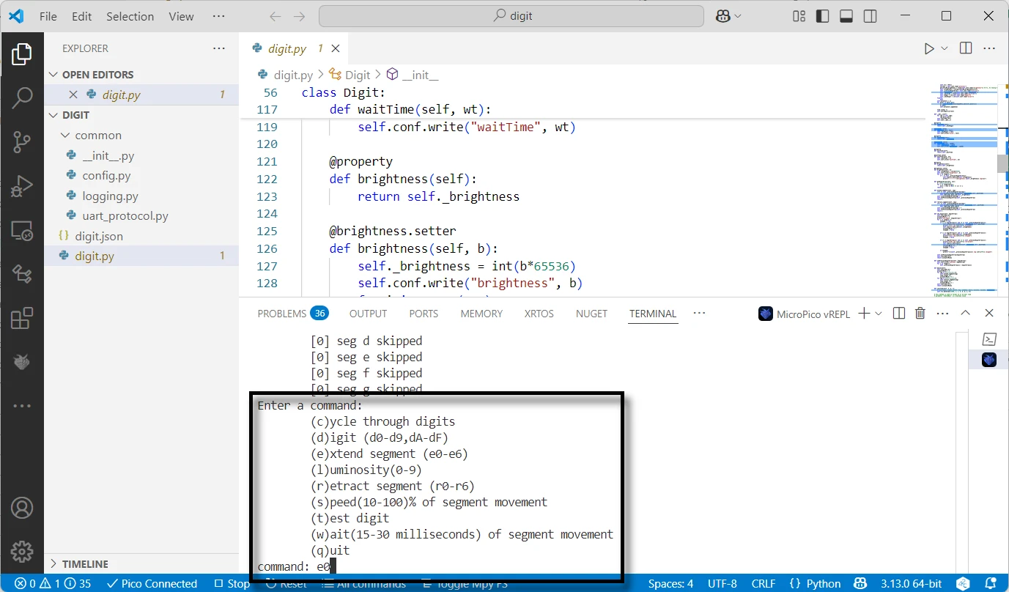The width and height of the screenshot is (1009, 592).
Task: Open the Accounts menu icon
Action: click(x=22, y=507)
